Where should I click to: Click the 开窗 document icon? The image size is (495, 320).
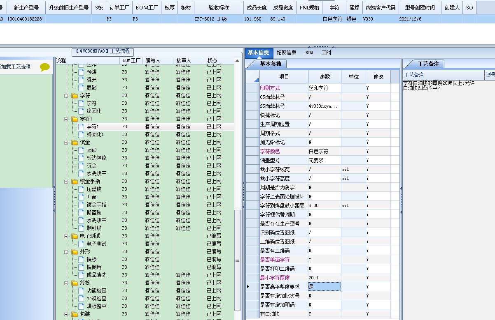(81, 197)
